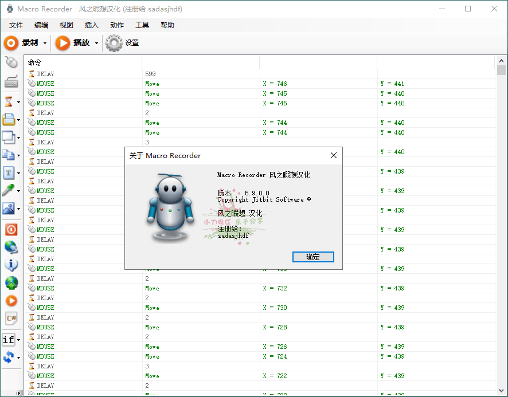Viewport: 508px width, 397px height.
Task: Click the text T command icon
Action: coord(9,172)
